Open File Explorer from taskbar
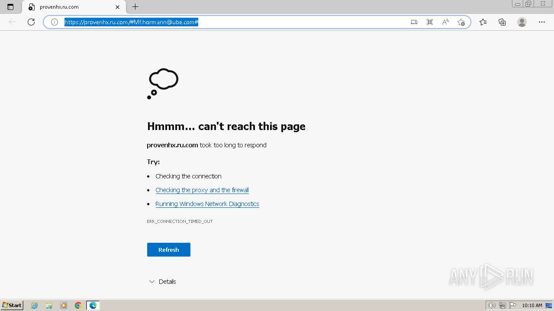The height and width of the screenshot is (311, 554). 49,305
